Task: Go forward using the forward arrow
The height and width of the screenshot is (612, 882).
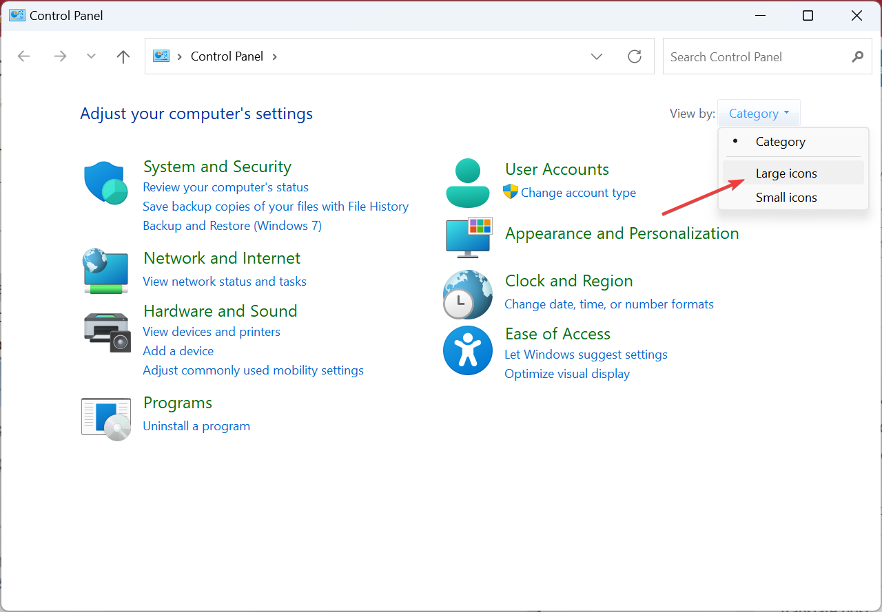Action: [x=61, y=56]
